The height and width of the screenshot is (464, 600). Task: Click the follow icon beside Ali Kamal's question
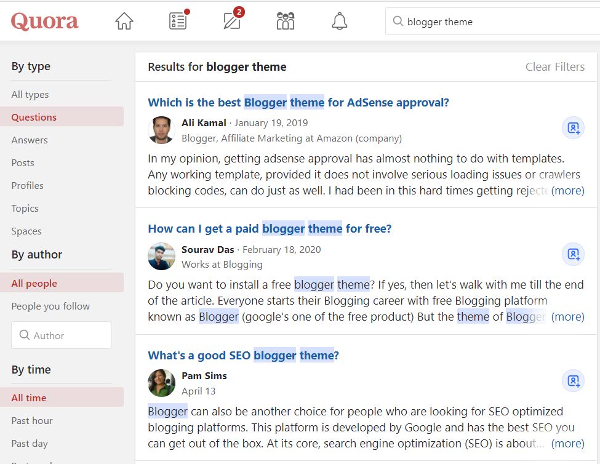(572, 128)
